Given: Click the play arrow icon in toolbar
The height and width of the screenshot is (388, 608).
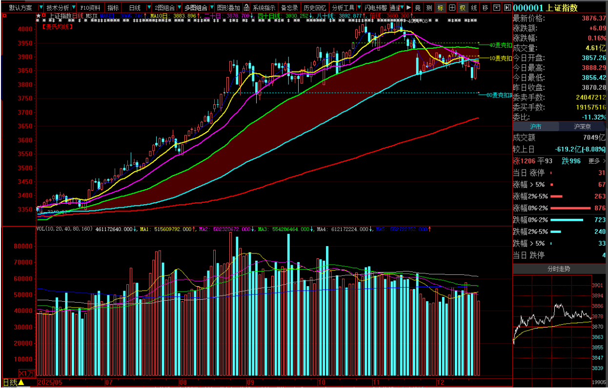Looking at the screenshot, I should click(x=409, y=8).
